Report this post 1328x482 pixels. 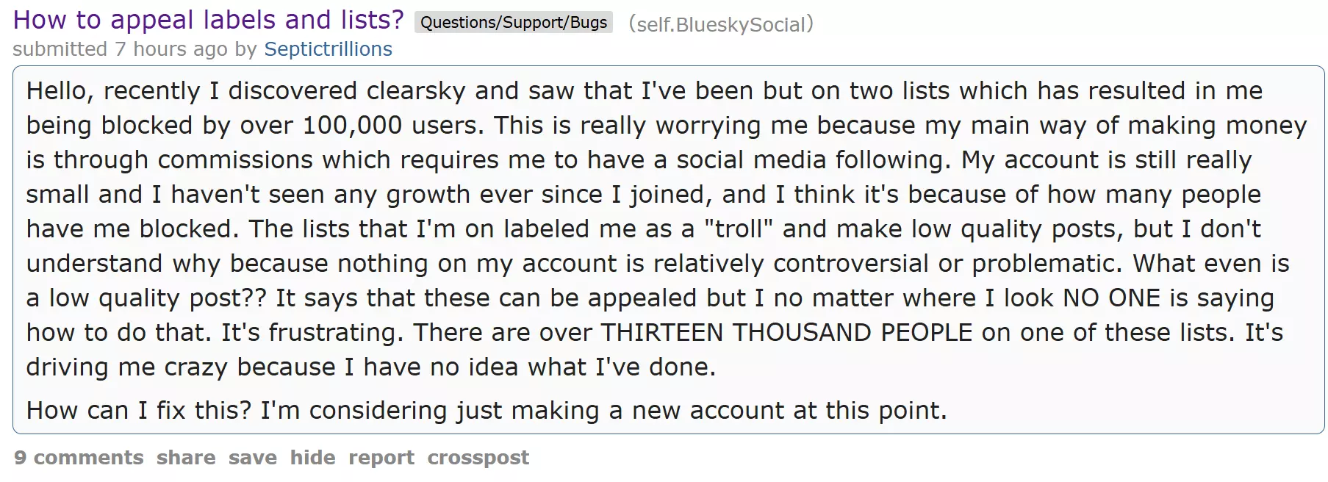pyautogui.click(x=381, y=458)
